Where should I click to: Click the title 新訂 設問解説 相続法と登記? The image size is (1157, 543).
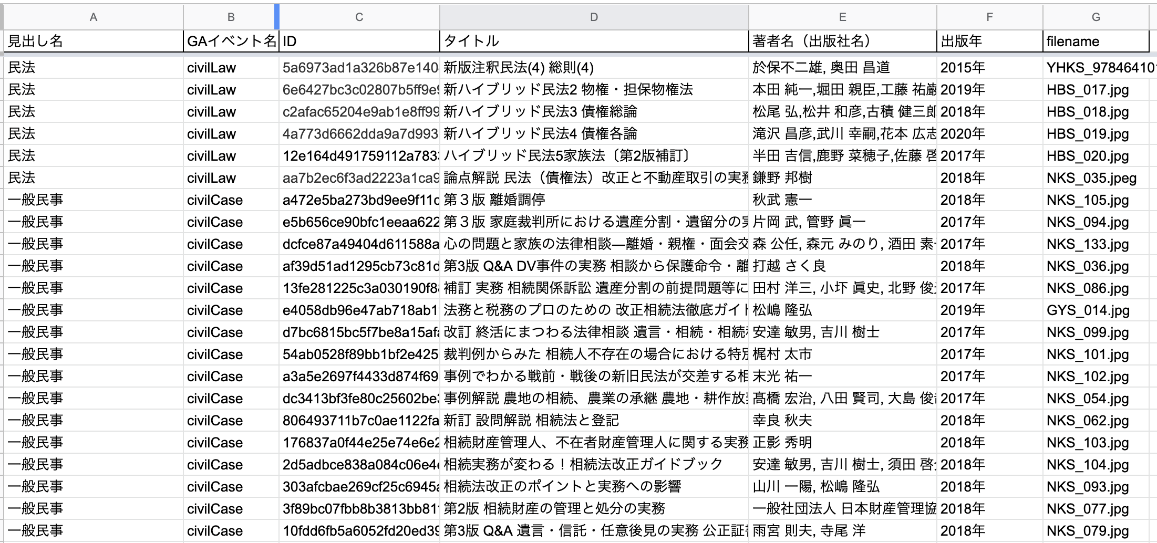click(x=594, y=421)
